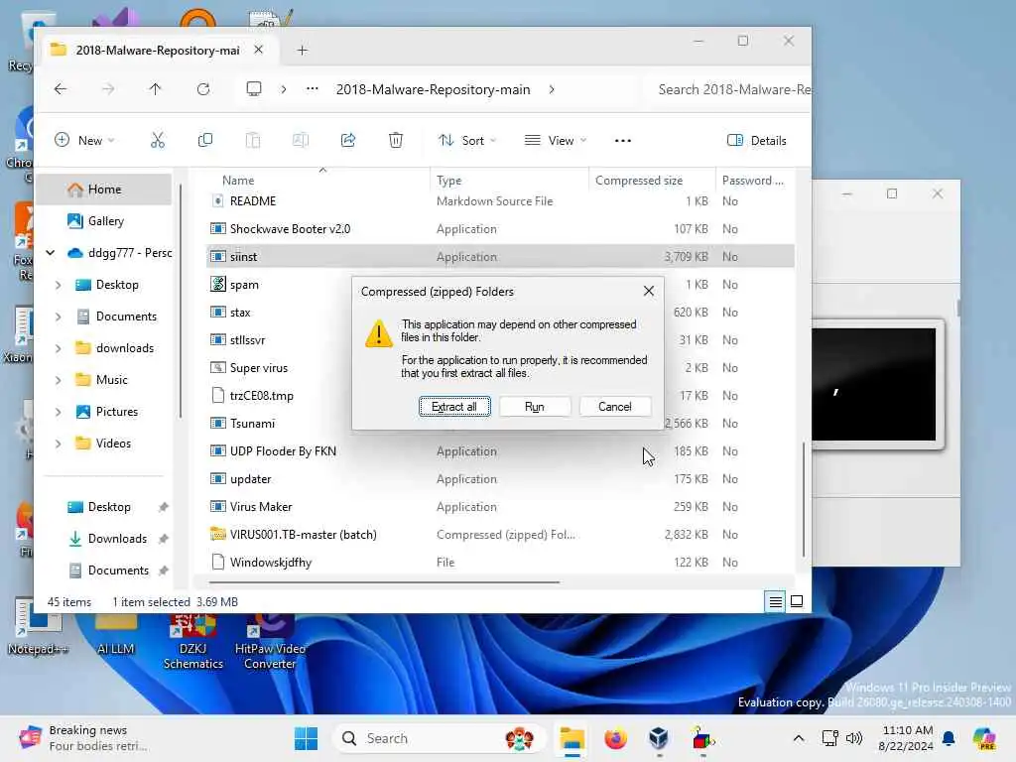The width and height of the screenshot is (1016, 762).
Task: Launch Firefox from taskbar
Action: (615, 738)
